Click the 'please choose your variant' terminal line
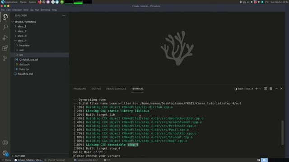The height and width of the screenshot is (162, 289). coord(97,156)
